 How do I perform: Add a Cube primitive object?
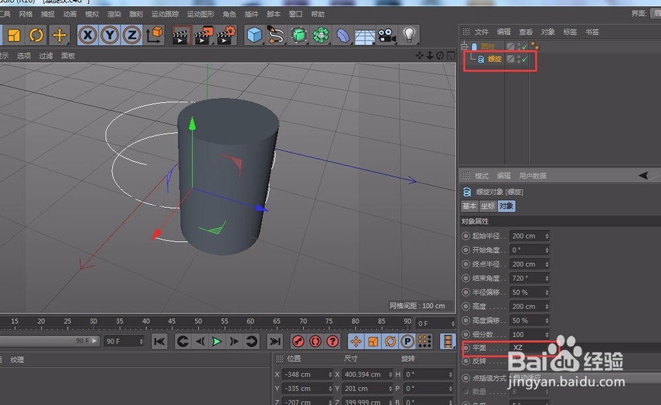(x=254, y=35)
